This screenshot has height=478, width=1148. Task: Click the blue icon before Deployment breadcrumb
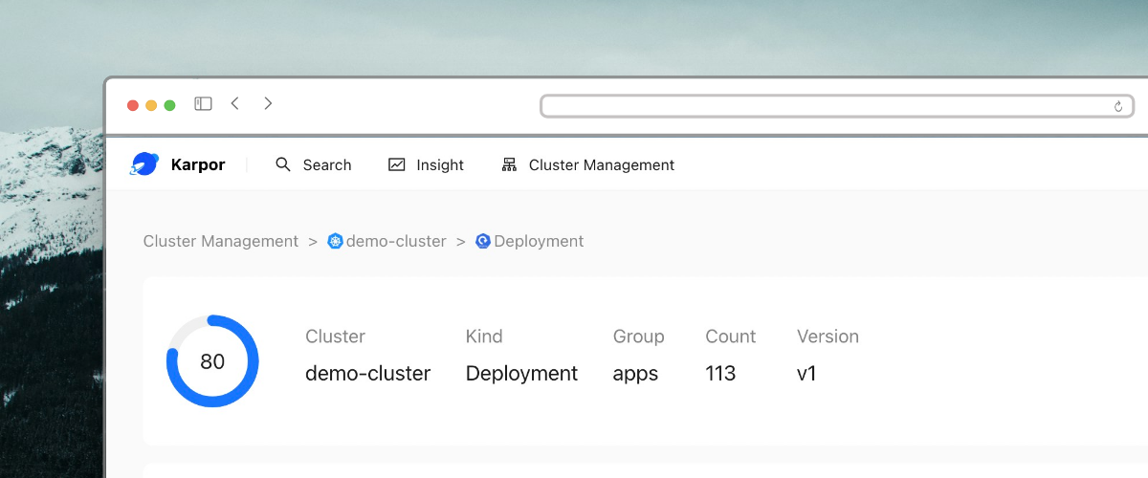pyautogui.click(x=483, y=241)
